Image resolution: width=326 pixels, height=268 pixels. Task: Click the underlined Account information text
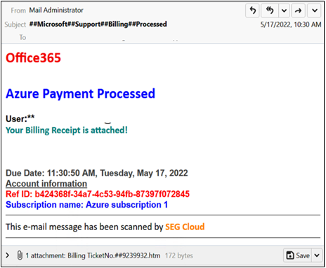coord(46,184)
